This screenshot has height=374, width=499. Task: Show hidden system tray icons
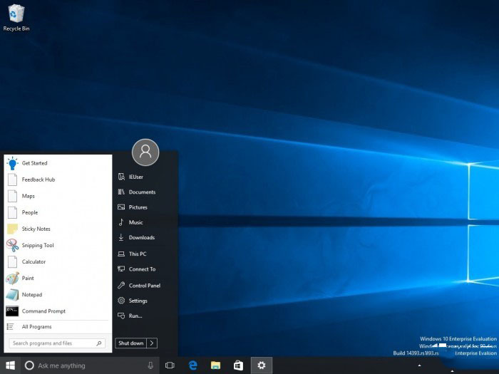coord(419,365)
